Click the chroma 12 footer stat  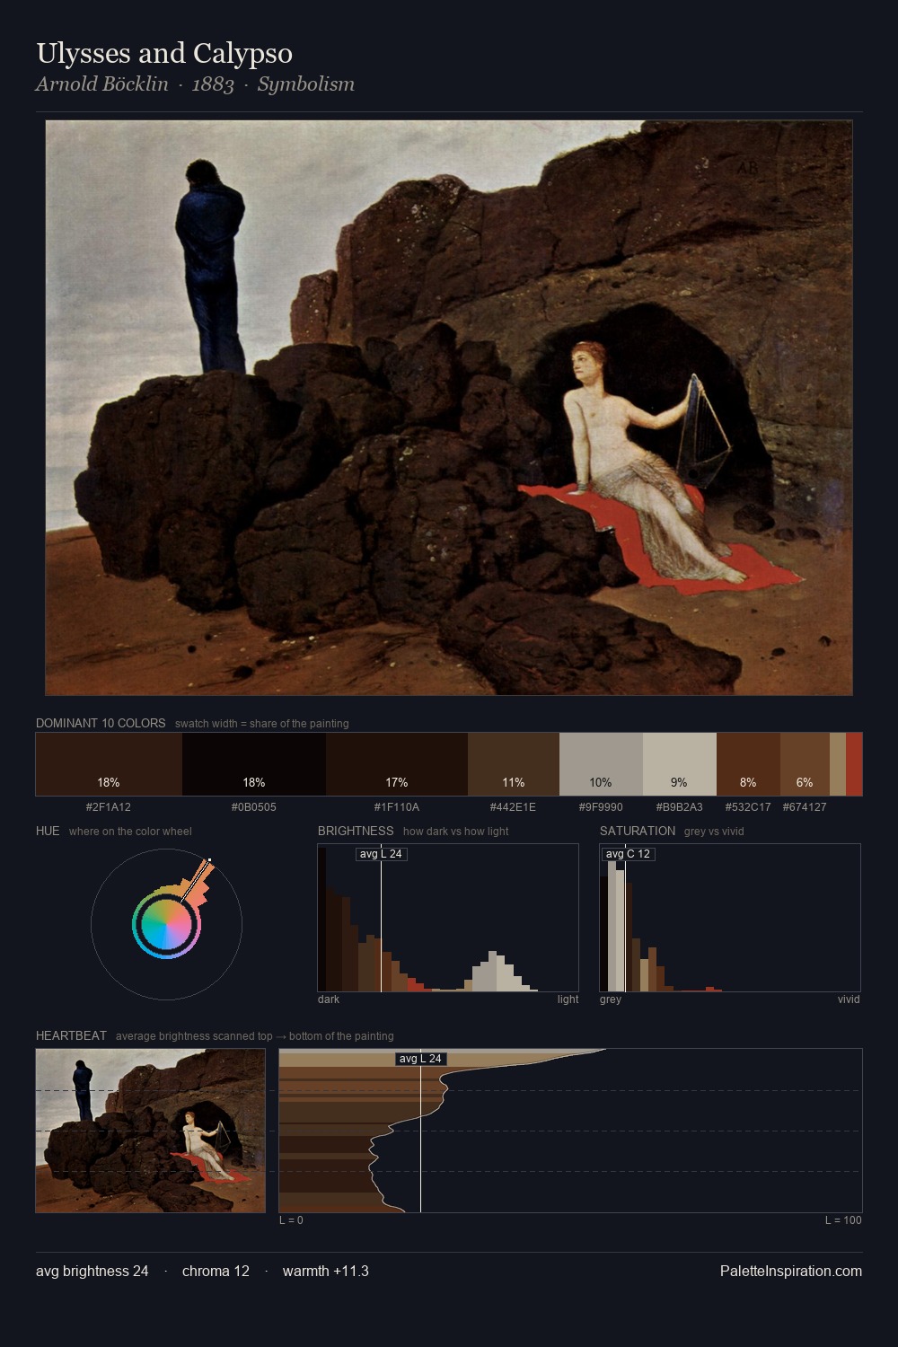pyautogui.click(x=216, y=1272)
